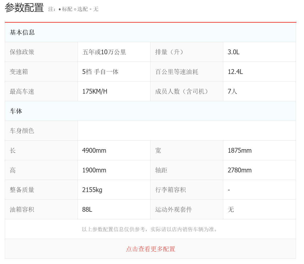
Task: Click the 4900mm length value
Action: 94,150
